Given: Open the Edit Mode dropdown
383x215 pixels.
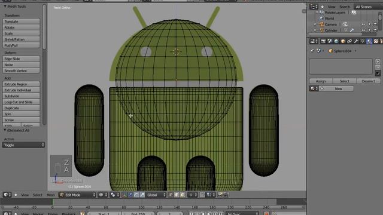Looking at the screenshot, I should tap(77, 195).
